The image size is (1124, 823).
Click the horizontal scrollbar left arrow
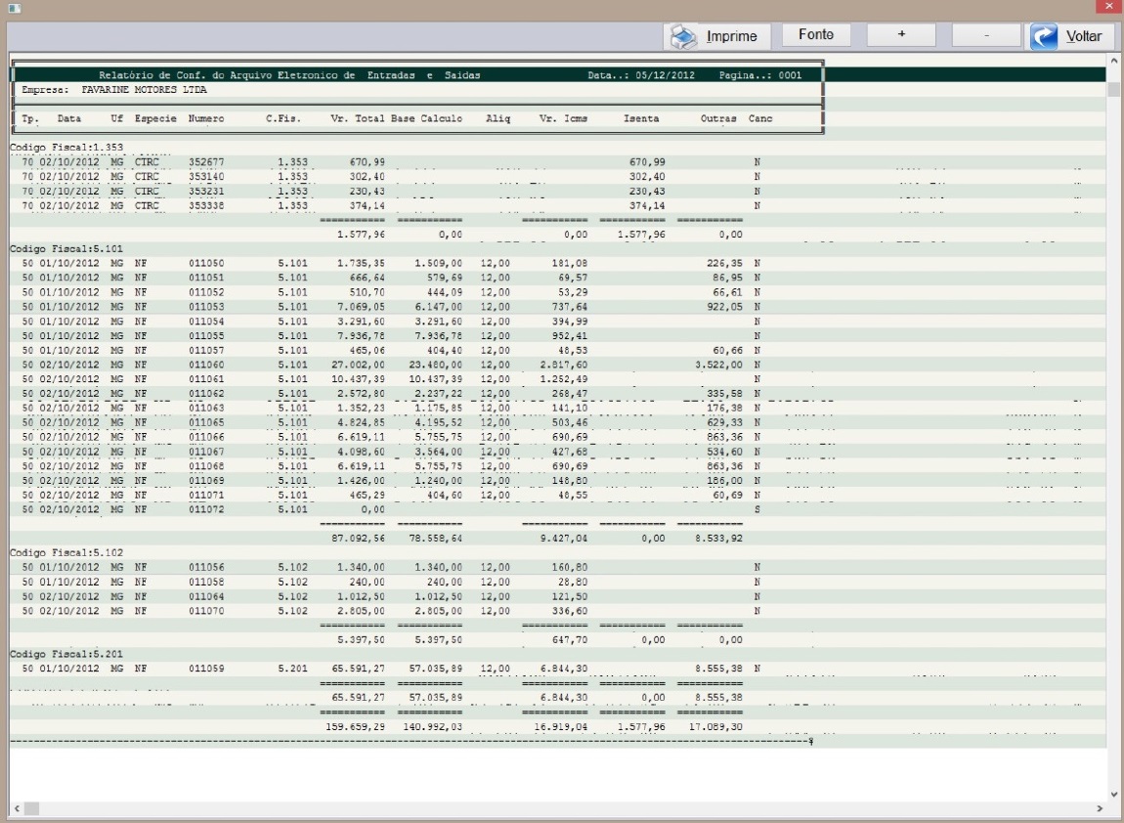18,809
